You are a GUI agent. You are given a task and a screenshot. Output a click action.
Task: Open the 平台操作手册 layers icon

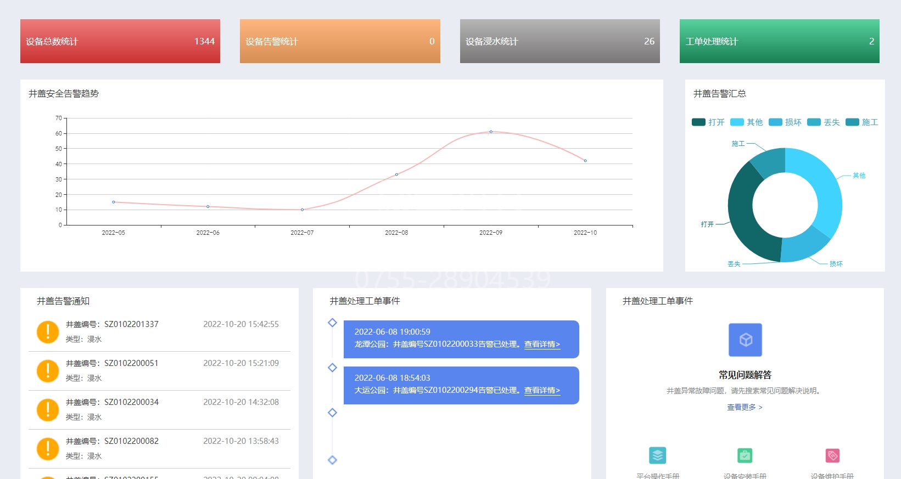click(x=658, y=455)
